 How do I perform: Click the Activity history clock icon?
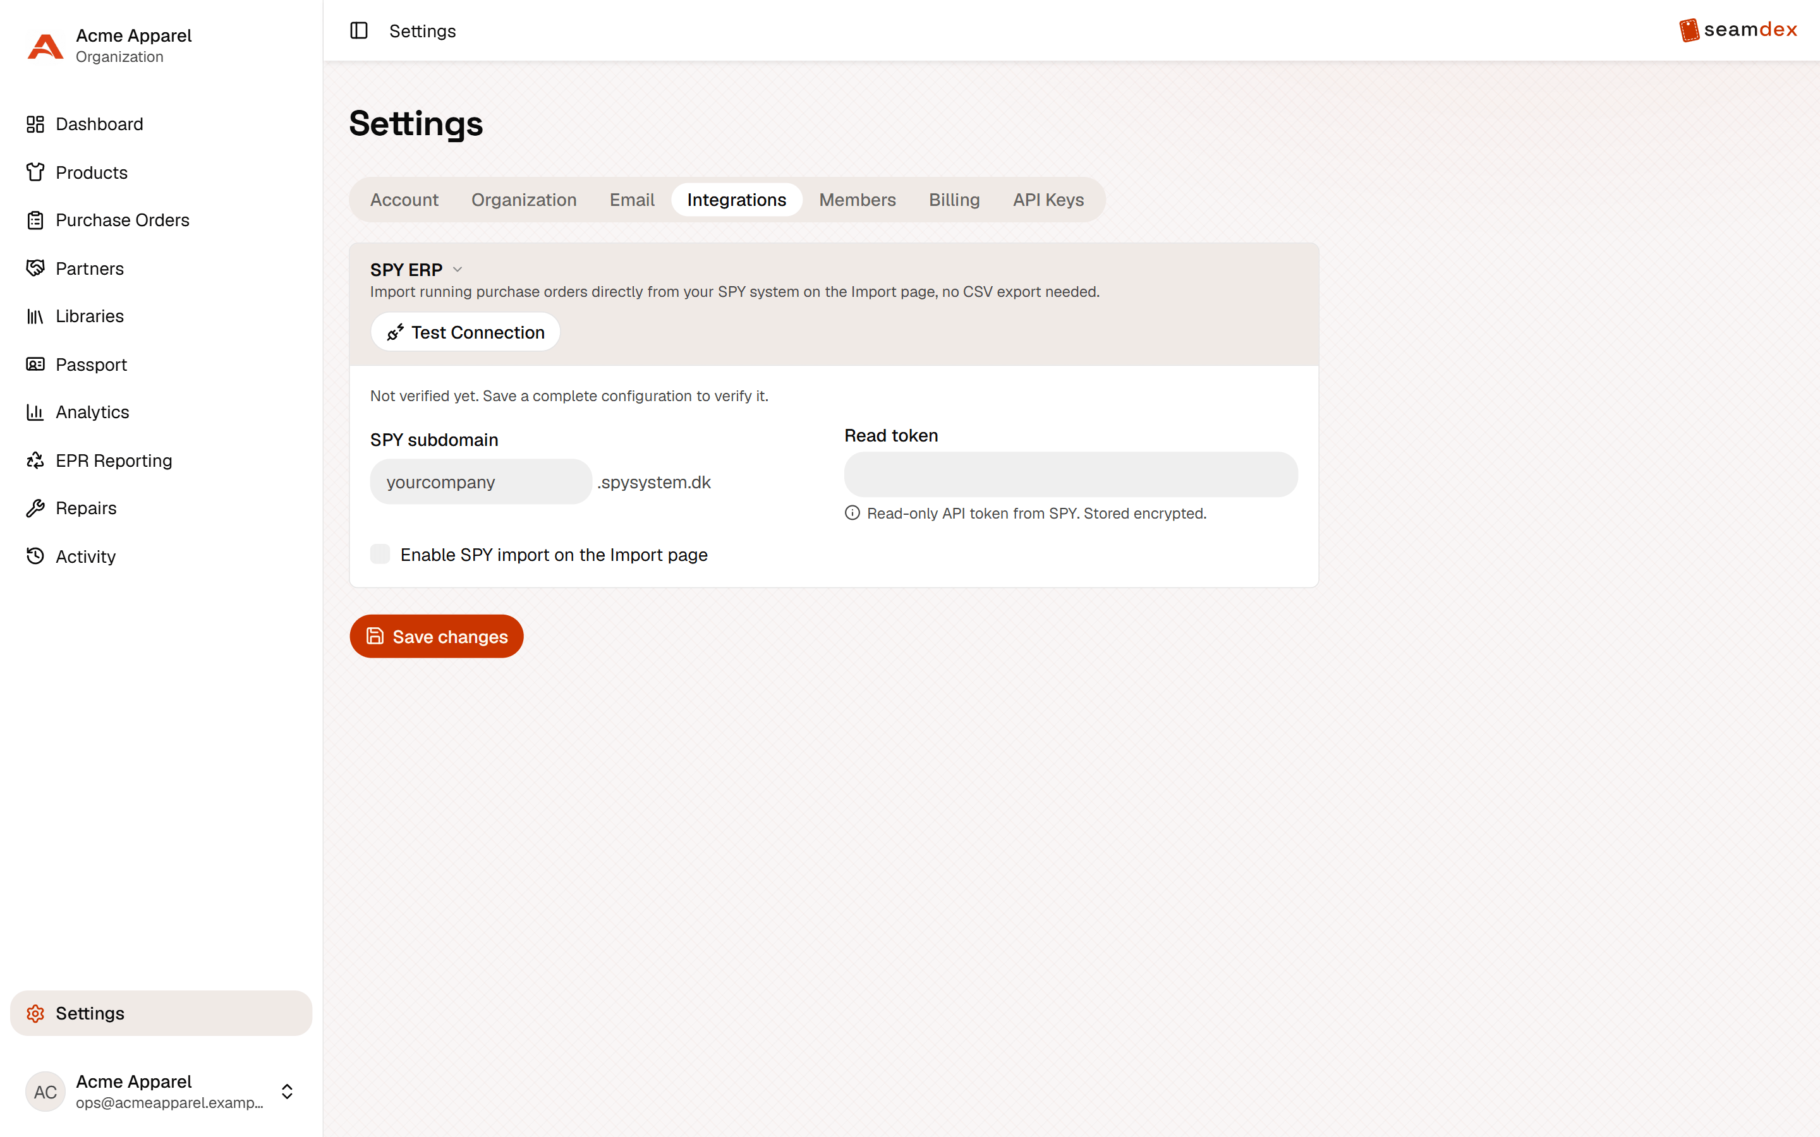tap(35, 556)
